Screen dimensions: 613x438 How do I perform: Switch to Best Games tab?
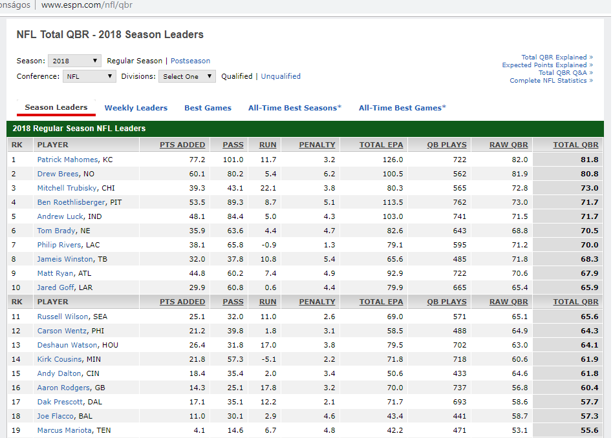(208, 108)
